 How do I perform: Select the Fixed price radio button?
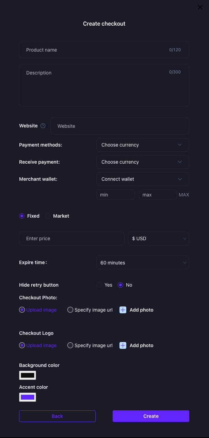tap(22, 216)
